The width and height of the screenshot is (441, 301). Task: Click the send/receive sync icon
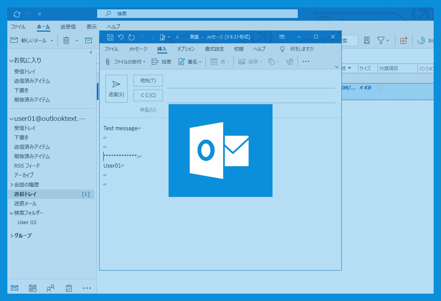point(17,14)
